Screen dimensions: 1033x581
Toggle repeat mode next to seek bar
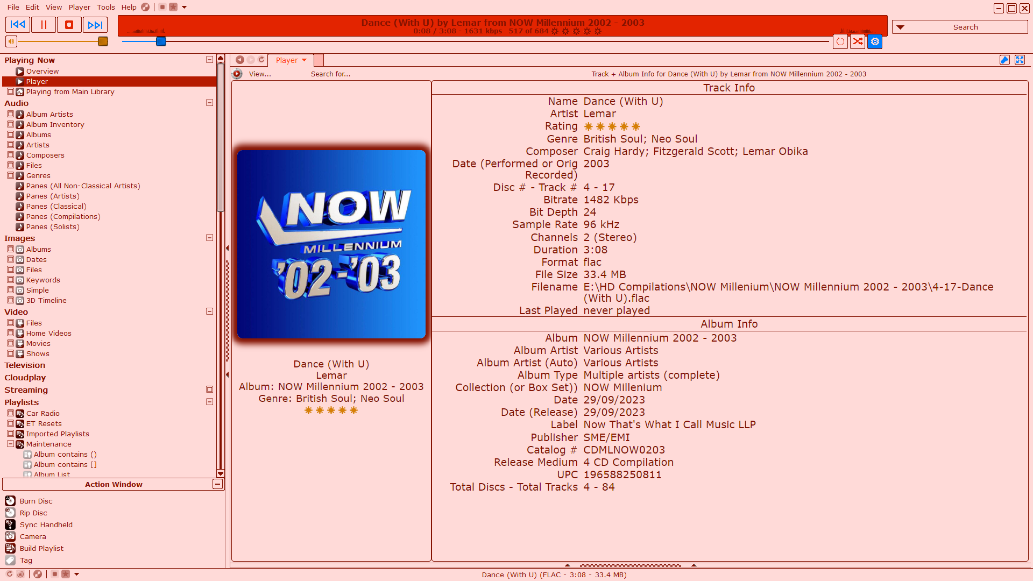coord(840,41)
